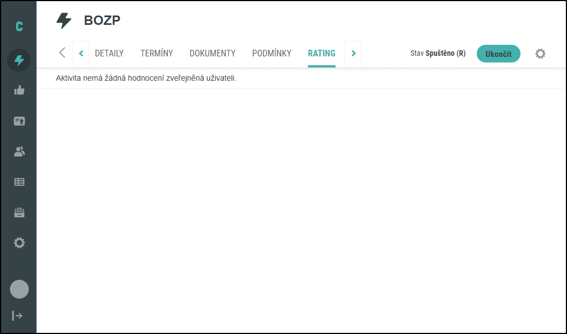Image resolution: width=567 pixels, height=334 pixels.
Task: Open settings gear in the left sidebar
Action: 19,243
